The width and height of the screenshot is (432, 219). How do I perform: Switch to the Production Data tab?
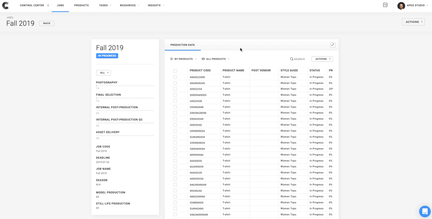[x=182, y=45]
